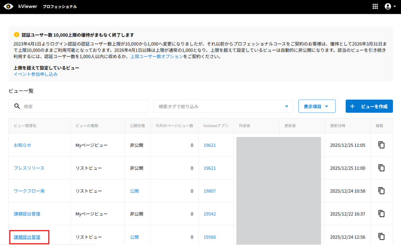This screenshot has width=401, height=245.
Task: Sort by the 更新日時 column header
Action: (338, 126)
